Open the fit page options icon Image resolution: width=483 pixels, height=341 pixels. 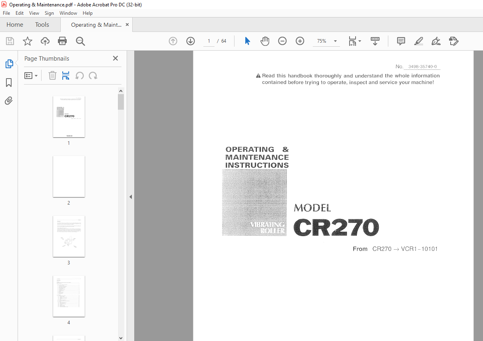[355, 41]
